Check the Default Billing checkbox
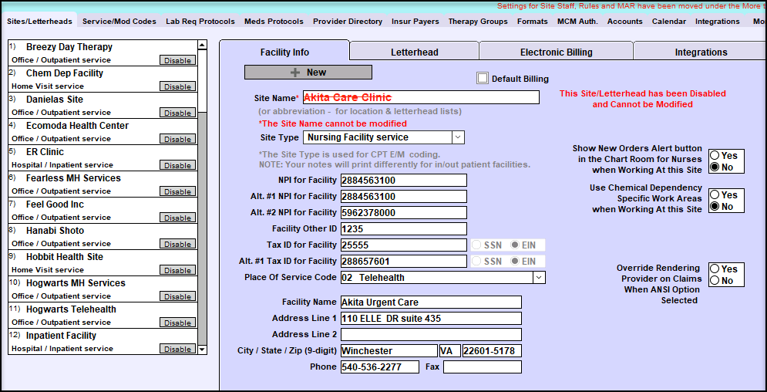This screenshot has width=767, height=392. [x=483, y=78]
